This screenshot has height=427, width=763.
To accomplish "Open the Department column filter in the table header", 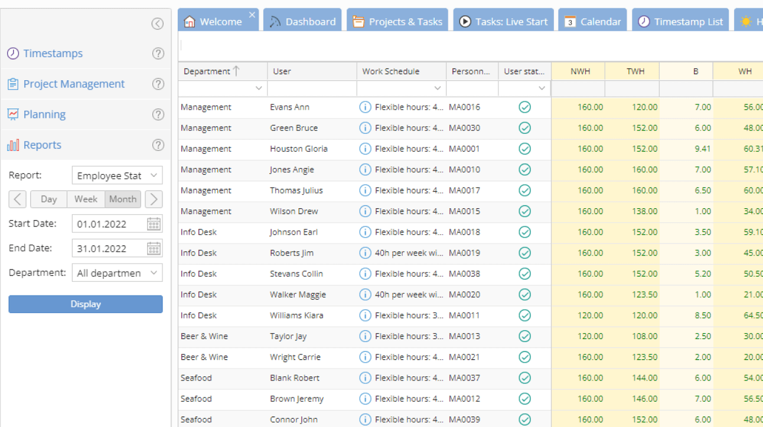I will 258,88.
